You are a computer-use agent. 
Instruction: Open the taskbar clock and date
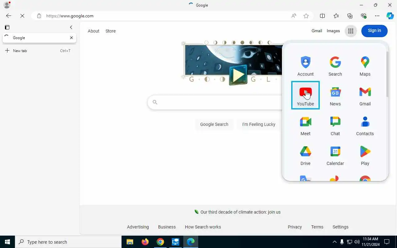click(x=370, y=242)
